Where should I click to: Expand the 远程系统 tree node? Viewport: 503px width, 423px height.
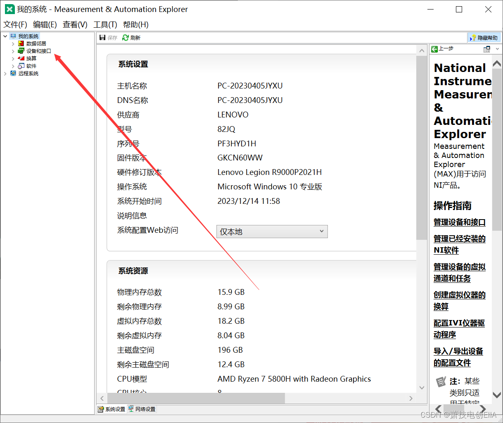point(5,73)
